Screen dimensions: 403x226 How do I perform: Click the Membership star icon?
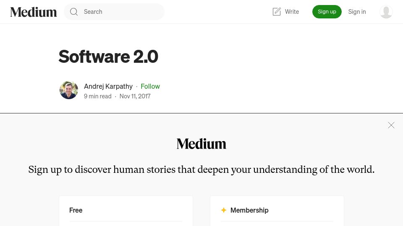(x=224, y=210)
